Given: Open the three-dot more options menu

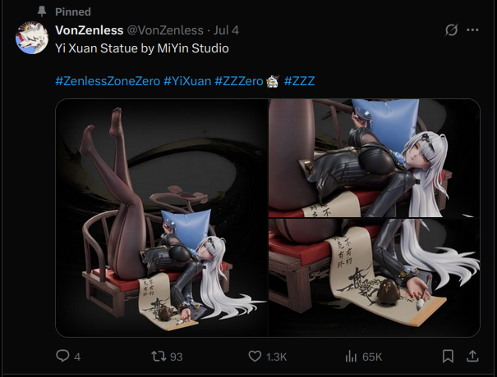Looking at the screenshot, I should (472, 30).
